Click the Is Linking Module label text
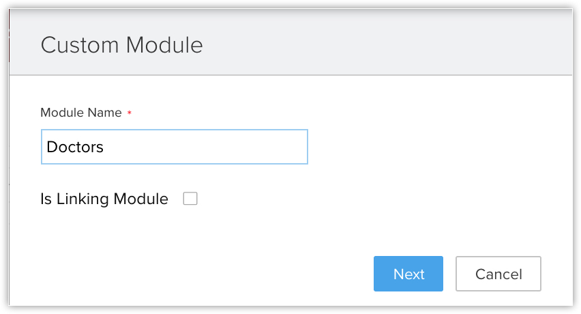Image resolution: width=581 pixels, height=314 pixels. [x=104, y=199]
